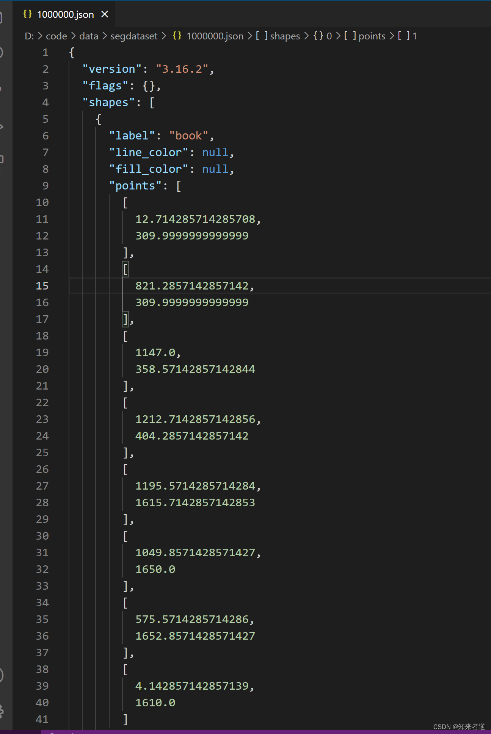Click line number 1 in gutter
Viewport: 491px width, 734px height.
tap(45, 52)
